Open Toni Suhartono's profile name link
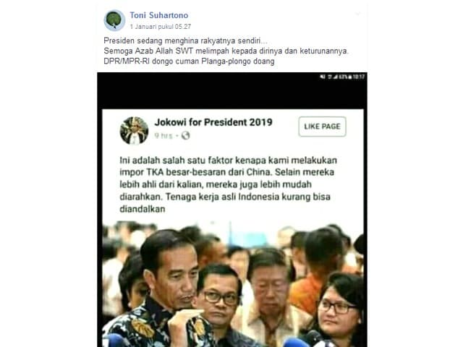463x347 pixels. pos(159,15)
